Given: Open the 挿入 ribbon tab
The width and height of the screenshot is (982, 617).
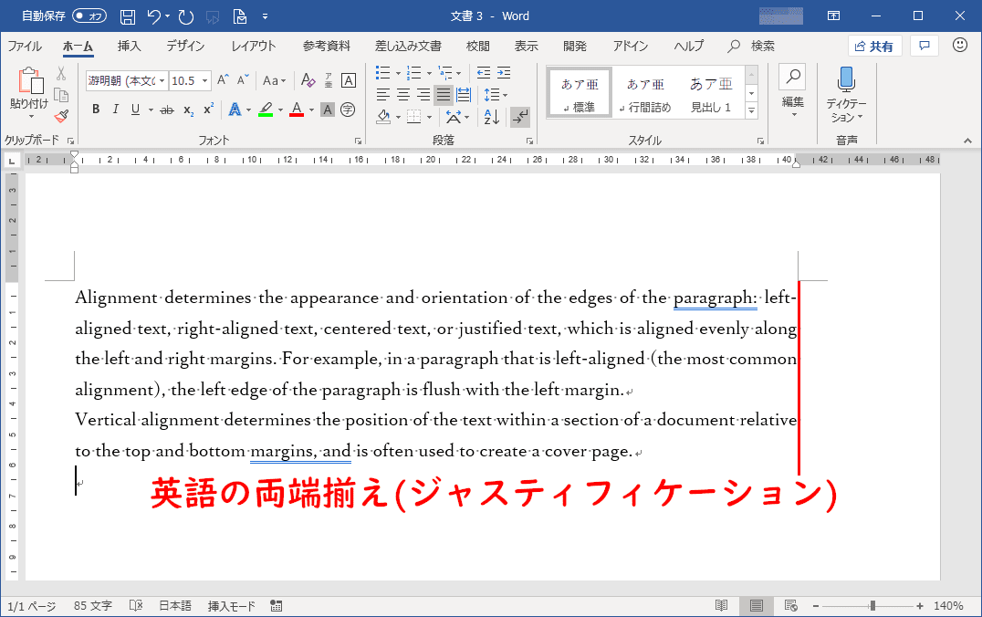Looking at the screenshot, I should pos(129,46).
